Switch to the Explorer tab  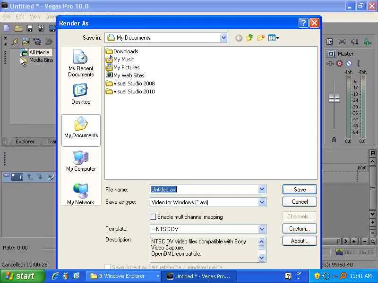(25, 141)
